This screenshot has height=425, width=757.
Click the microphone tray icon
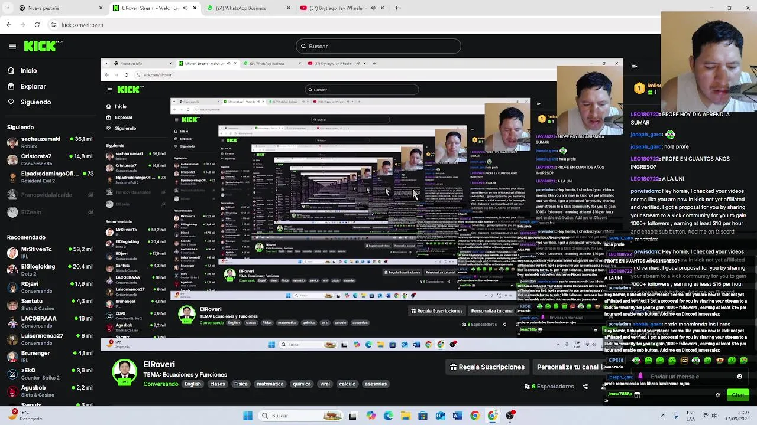point(675,416)
